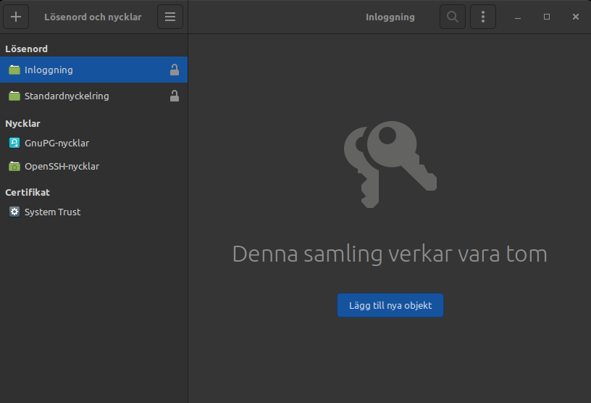
Task: Open OpenSSH-nycklar collection
Action: tap(62, 166)
